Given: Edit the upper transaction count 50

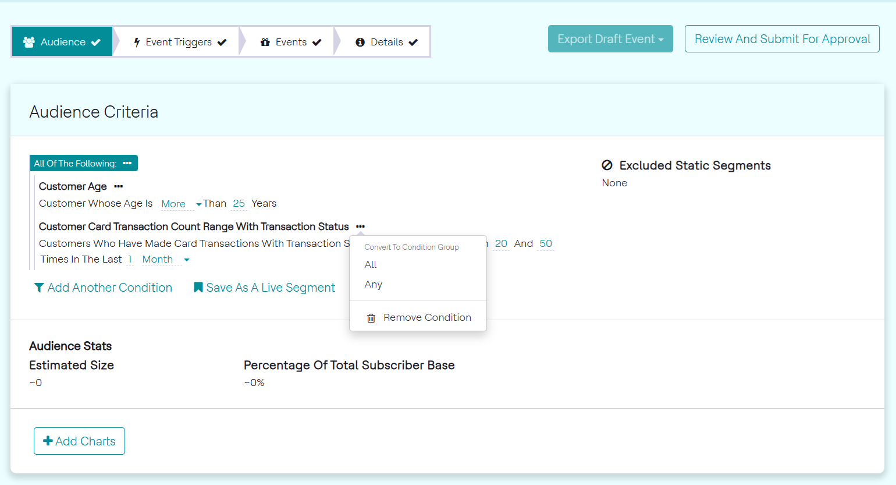Looking at the screenshot, I should (x=546, y=243).
